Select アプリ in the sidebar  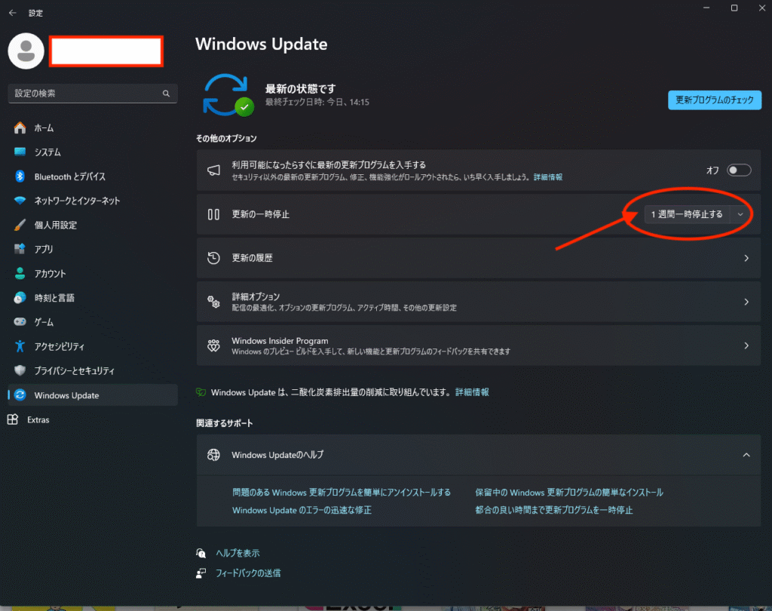(93, 250)
